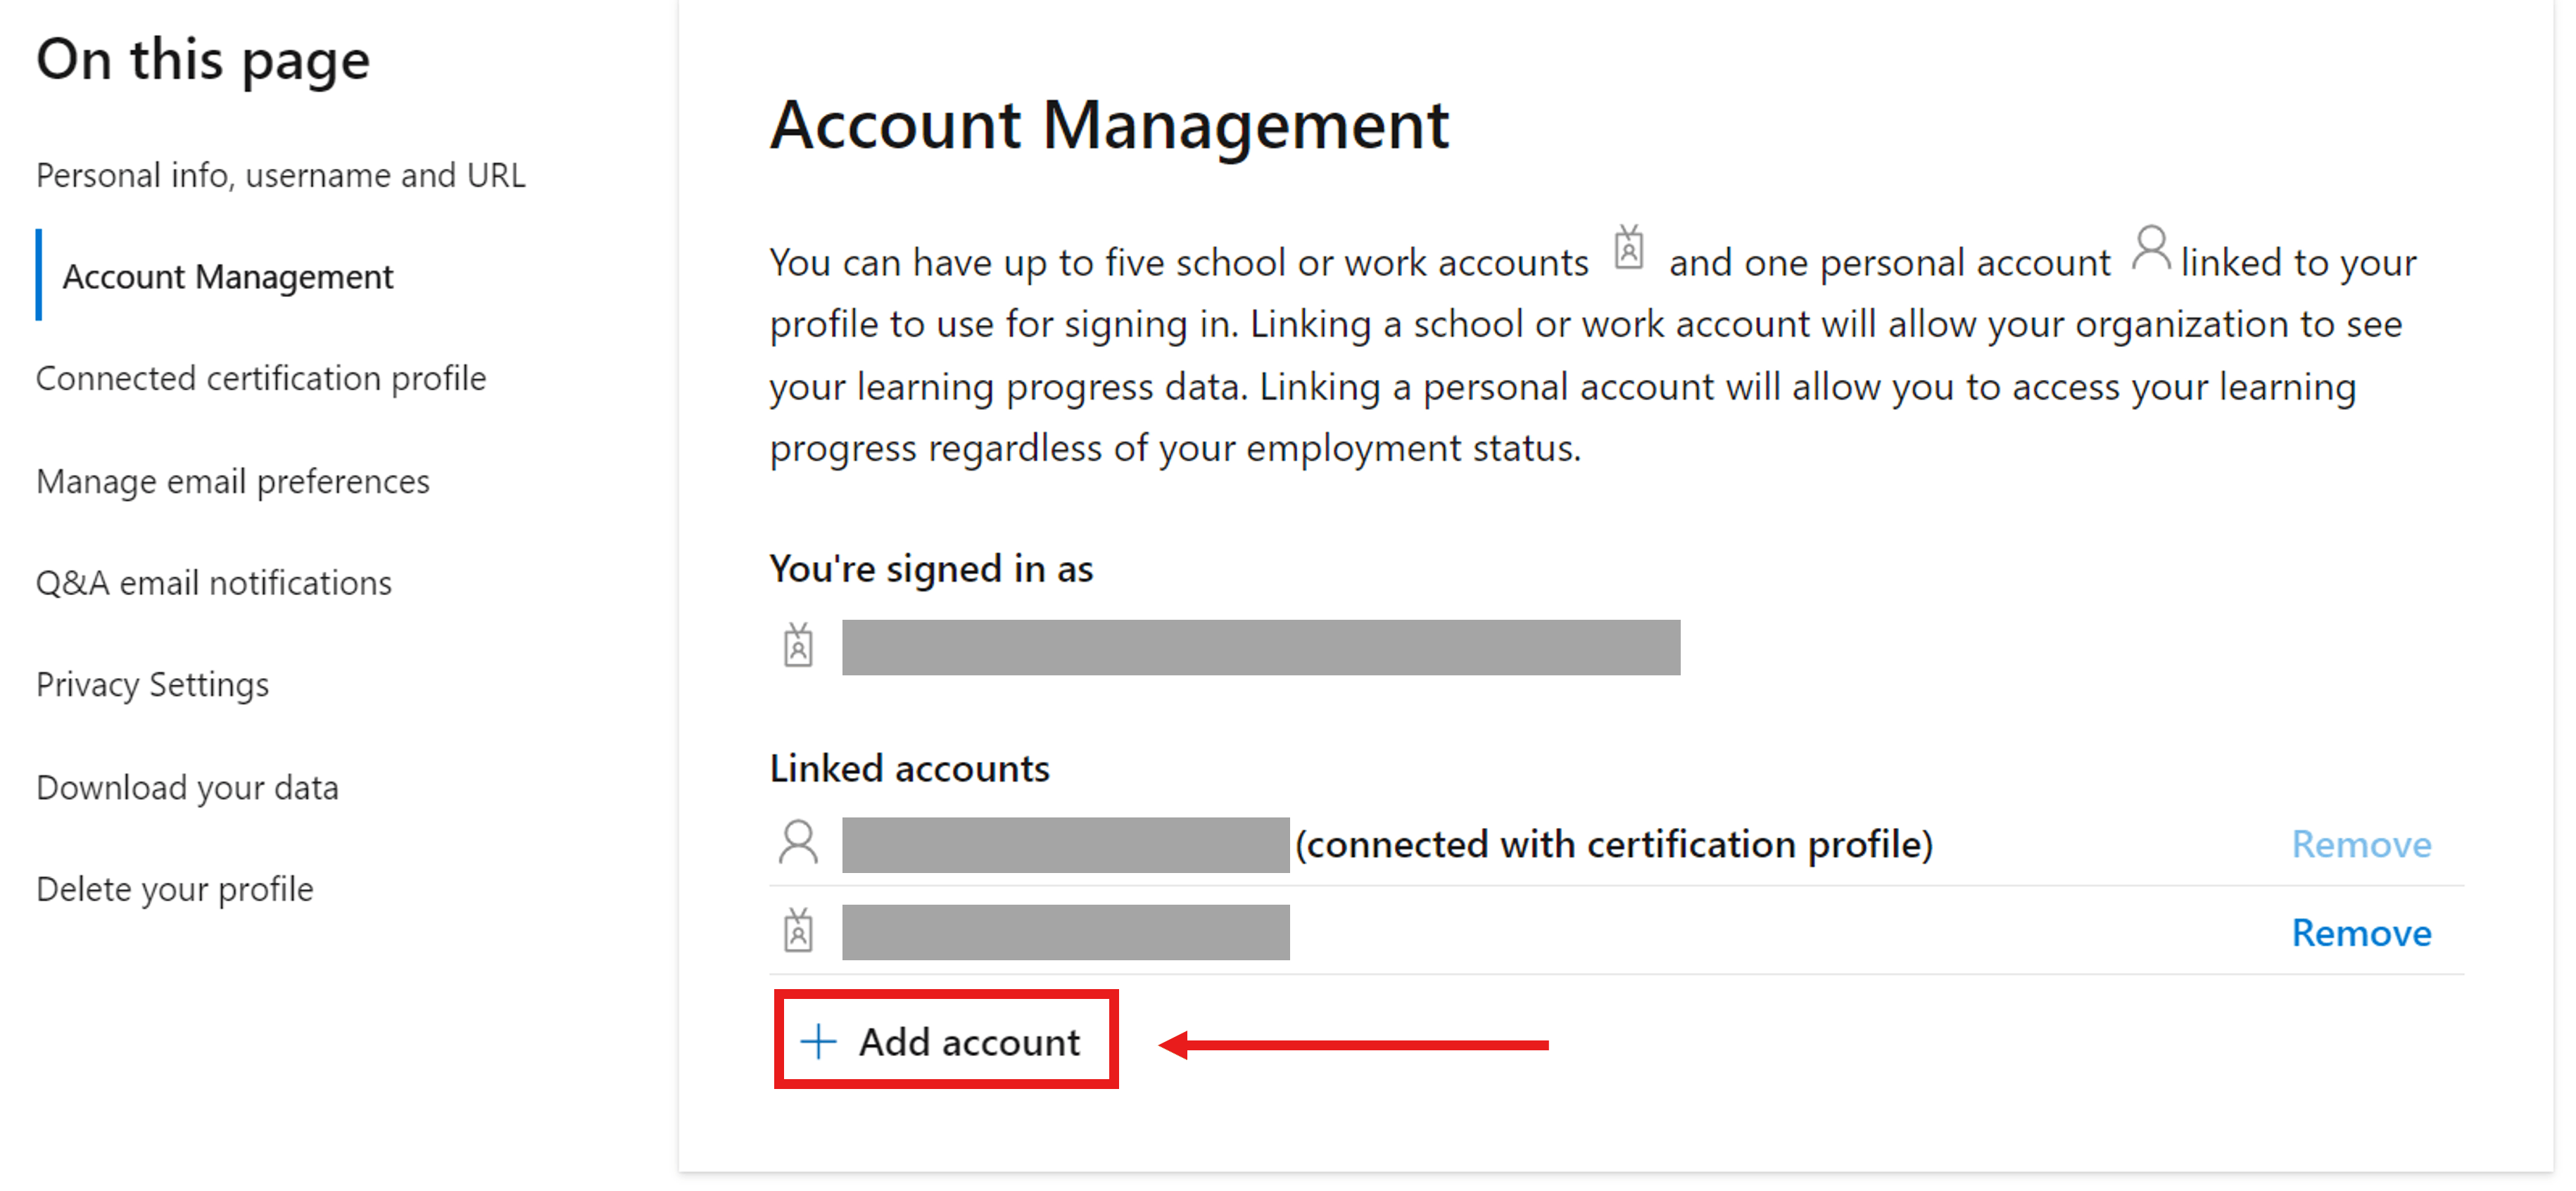This screenshot has height=1191, width=2576.
Task: Click the personal account icon in linked accounts
Action: (x=797, y=839)
